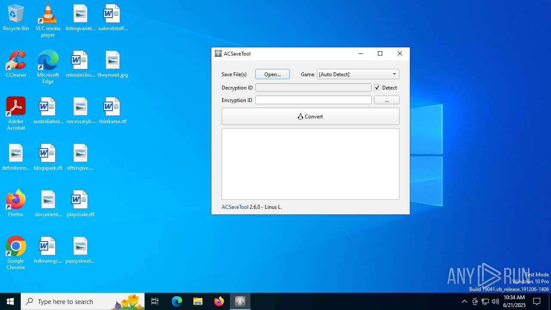Click the ACSaveTool title bar icon
Viewport: 551px width, 310px height.
[218, 54]
